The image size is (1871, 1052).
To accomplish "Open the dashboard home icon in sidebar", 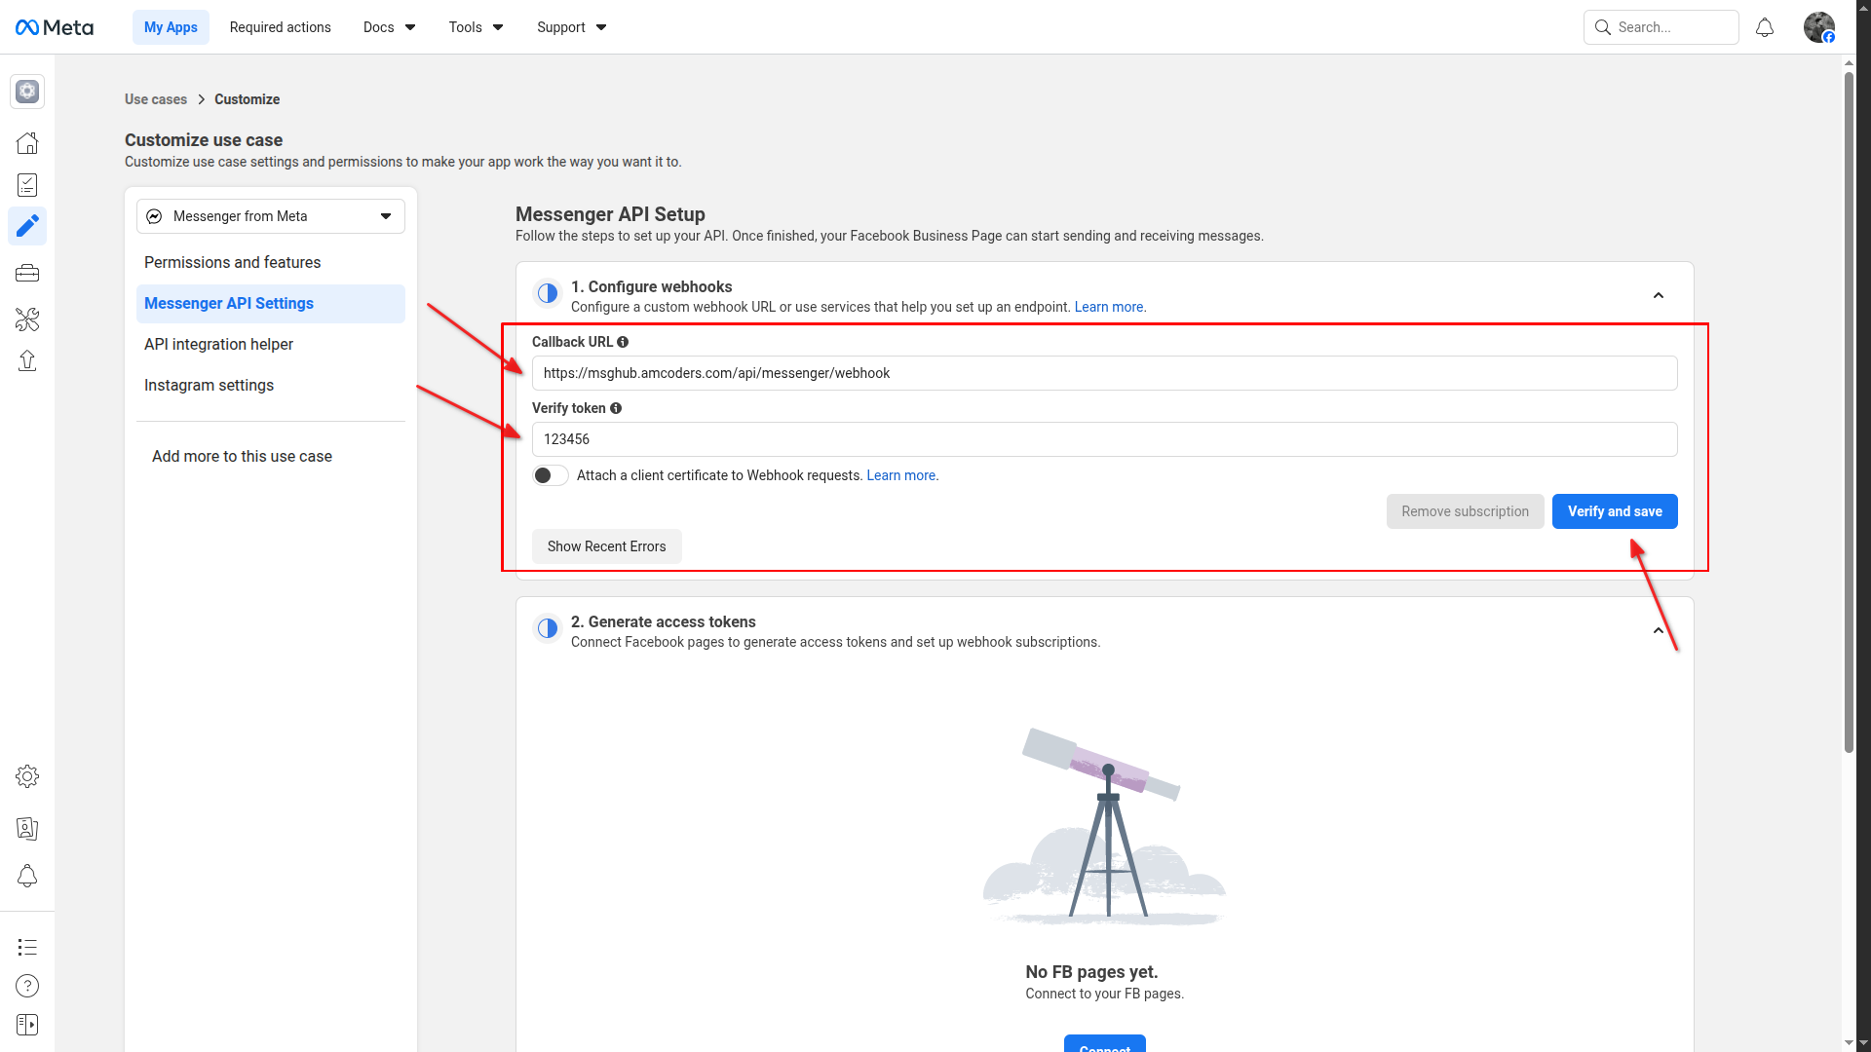I will click(27, 143).
